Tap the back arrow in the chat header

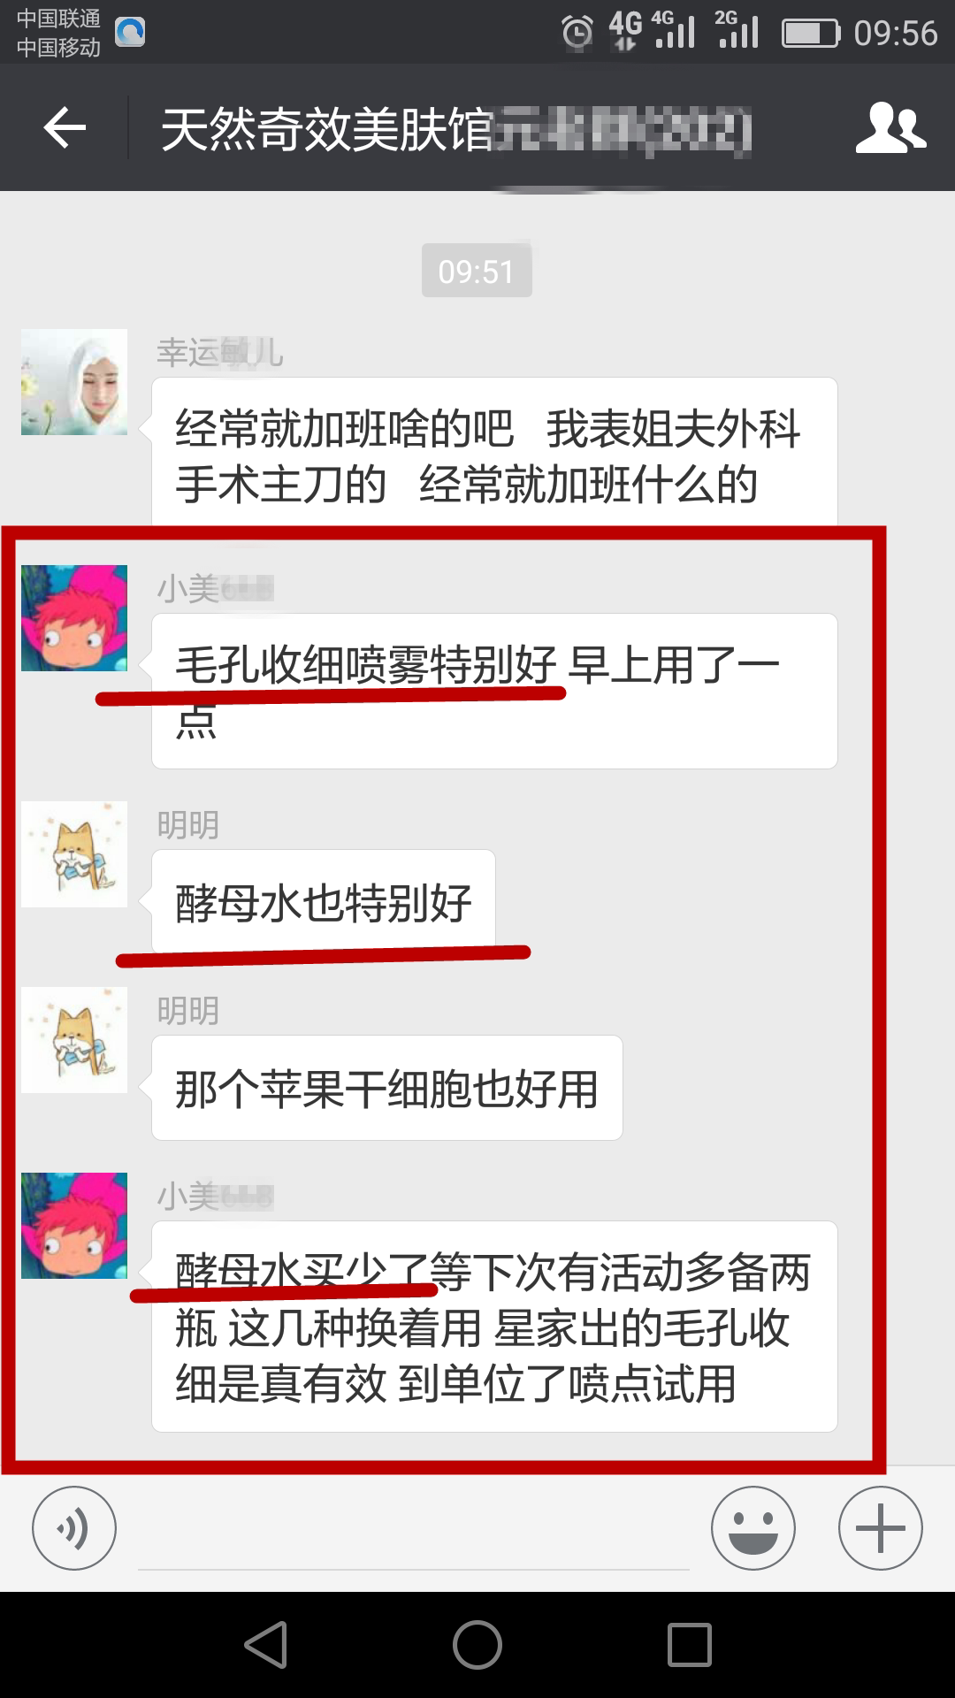(65, 128)
